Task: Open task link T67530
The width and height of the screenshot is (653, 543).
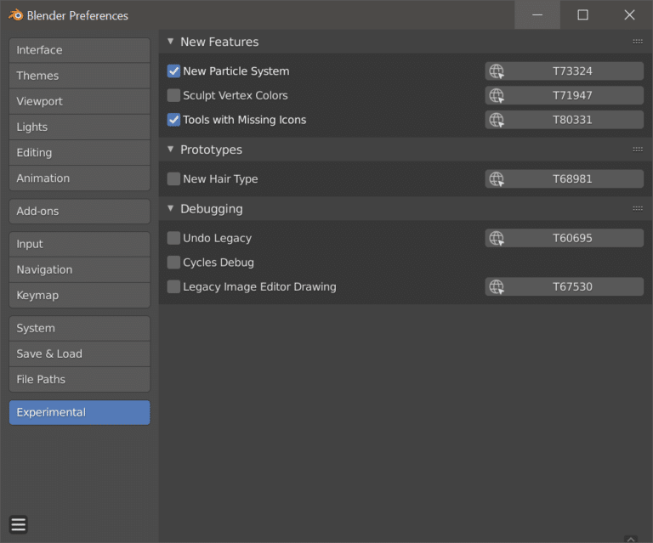Action: tap(565, 286)
